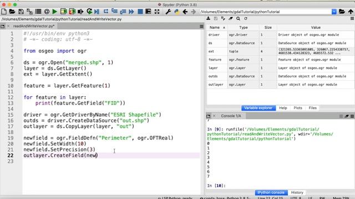This screenshot has height=199, width=355.
Task: Switch to the Help tab
Action: [283, 108]
